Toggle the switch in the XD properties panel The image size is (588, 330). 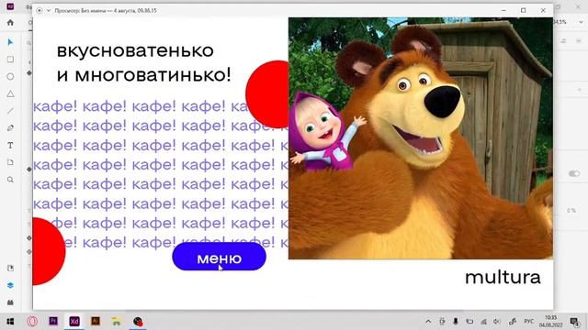pos(573,173)
